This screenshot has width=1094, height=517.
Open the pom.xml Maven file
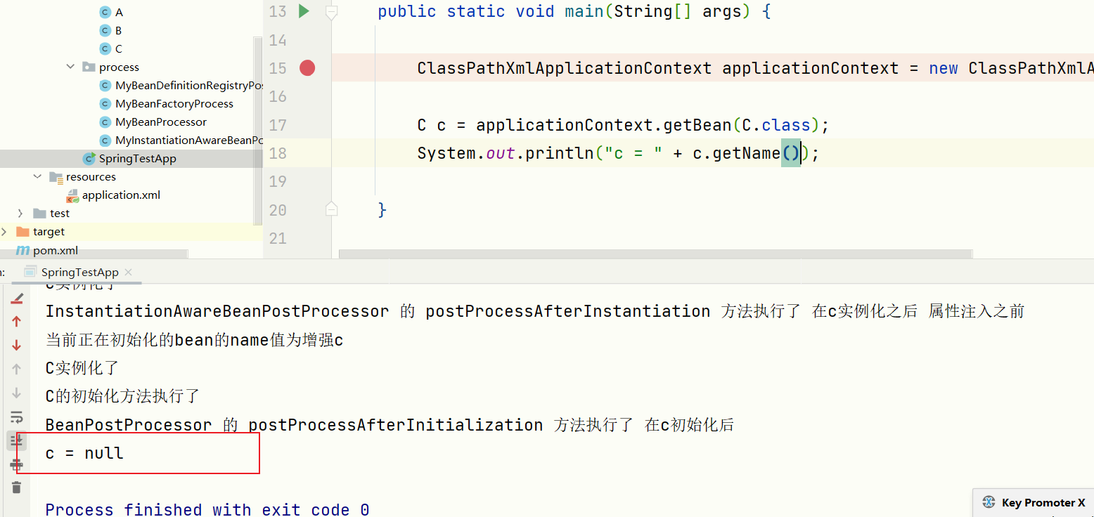56,250
